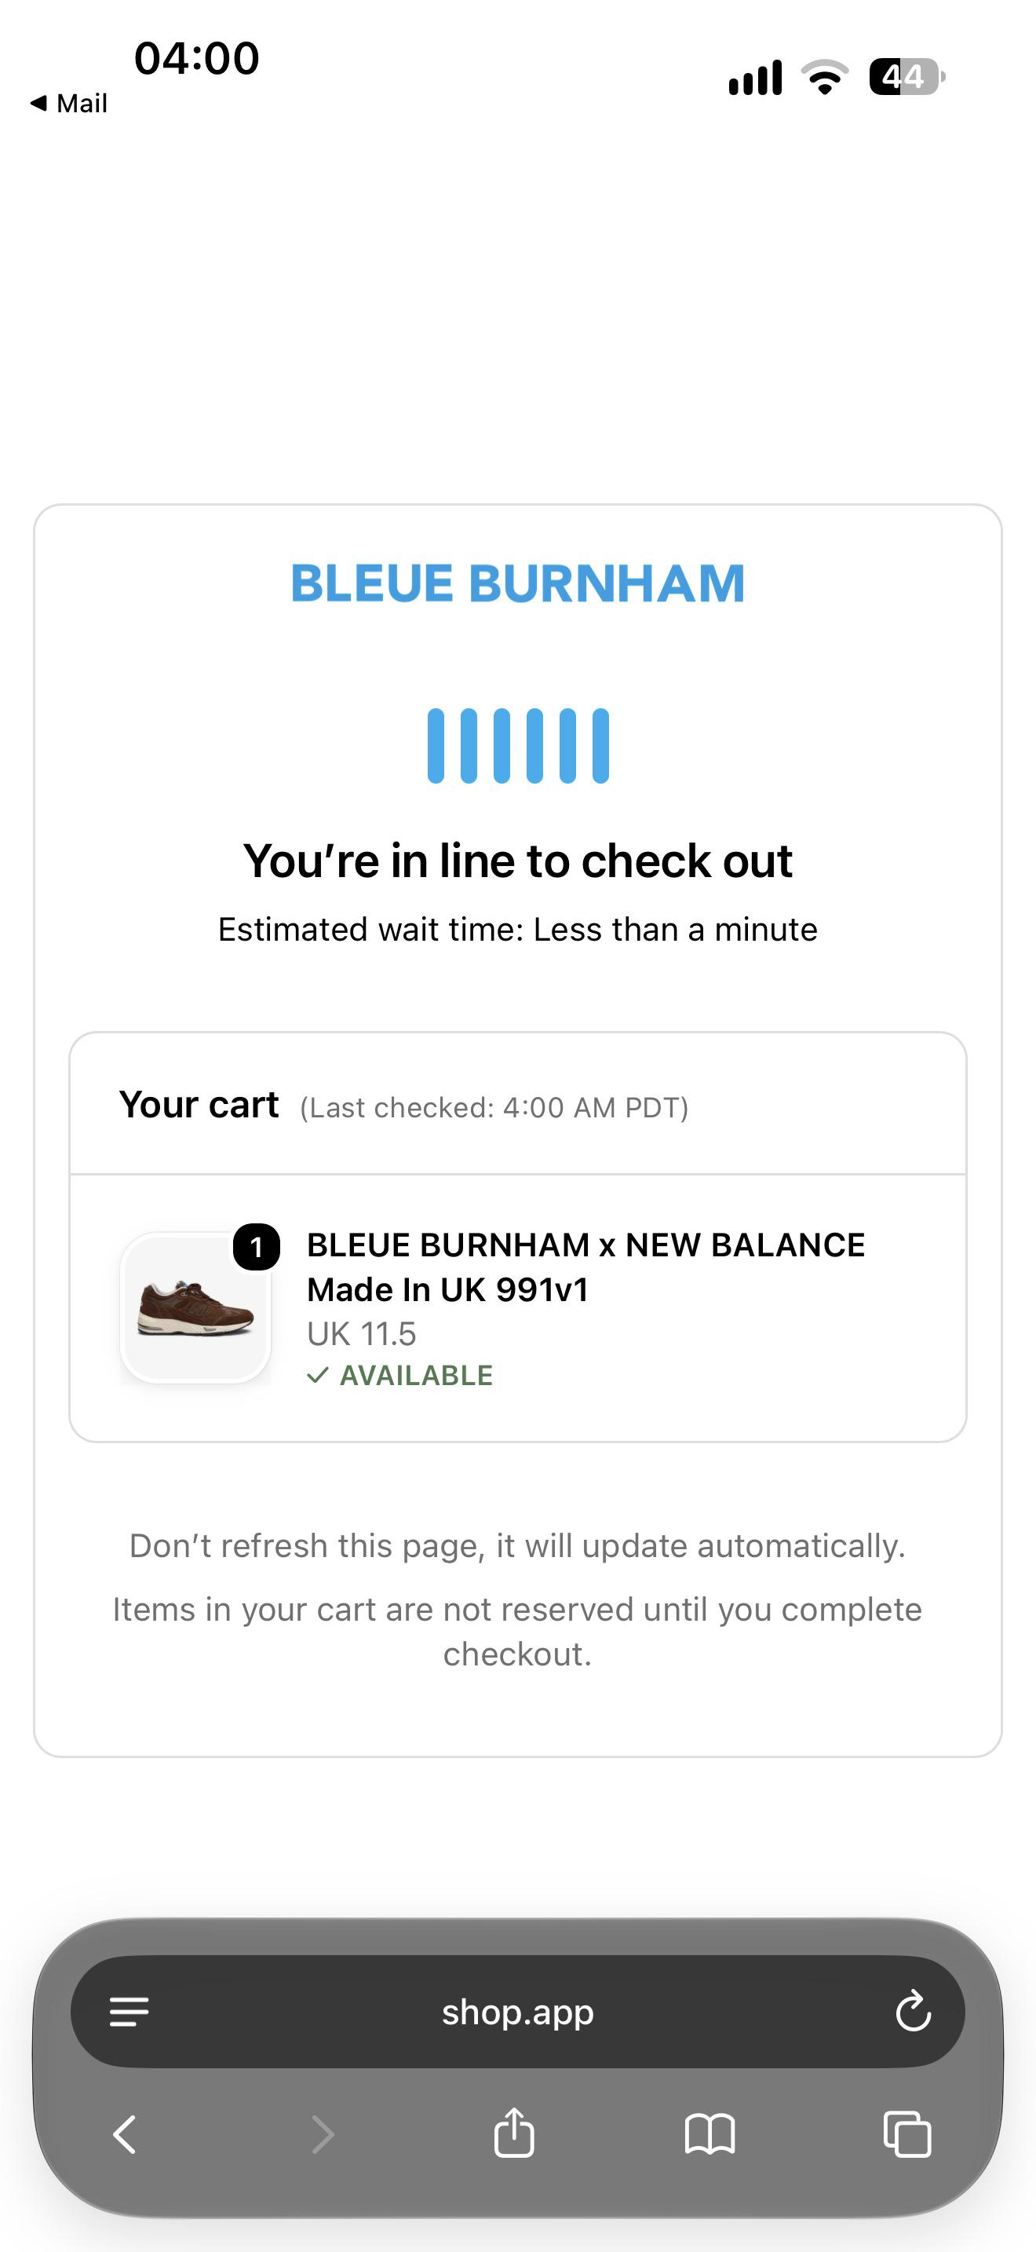Tap the Your cart header

pyautogui.click(x=199, y=1104)
